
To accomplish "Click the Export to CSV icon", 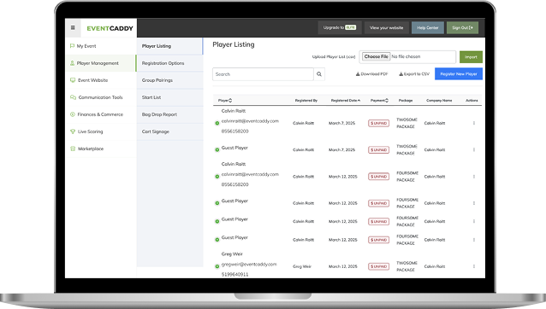I will 401,74.
